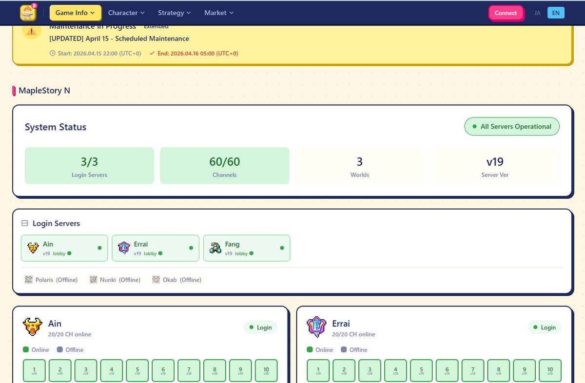The height and width of the screenshot is (383, 585).
Task: Click the Login badge on Ain world card
Action: pos(260,327)
